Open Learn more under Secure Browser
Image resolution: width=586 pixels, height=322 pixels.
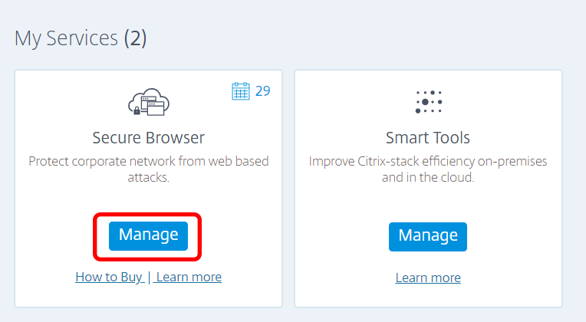pyautogui.click(x=189, y=278)
